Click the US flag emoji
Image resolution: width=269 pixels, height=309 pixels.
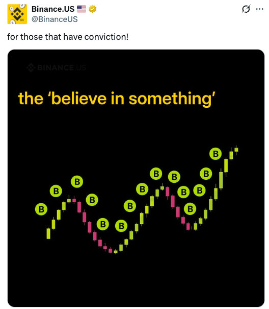tap(82, 9)
